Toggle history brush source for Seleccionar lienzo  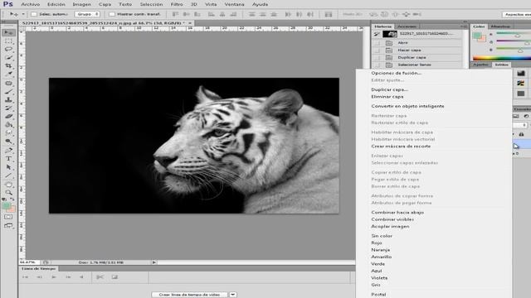pos(377,65)
